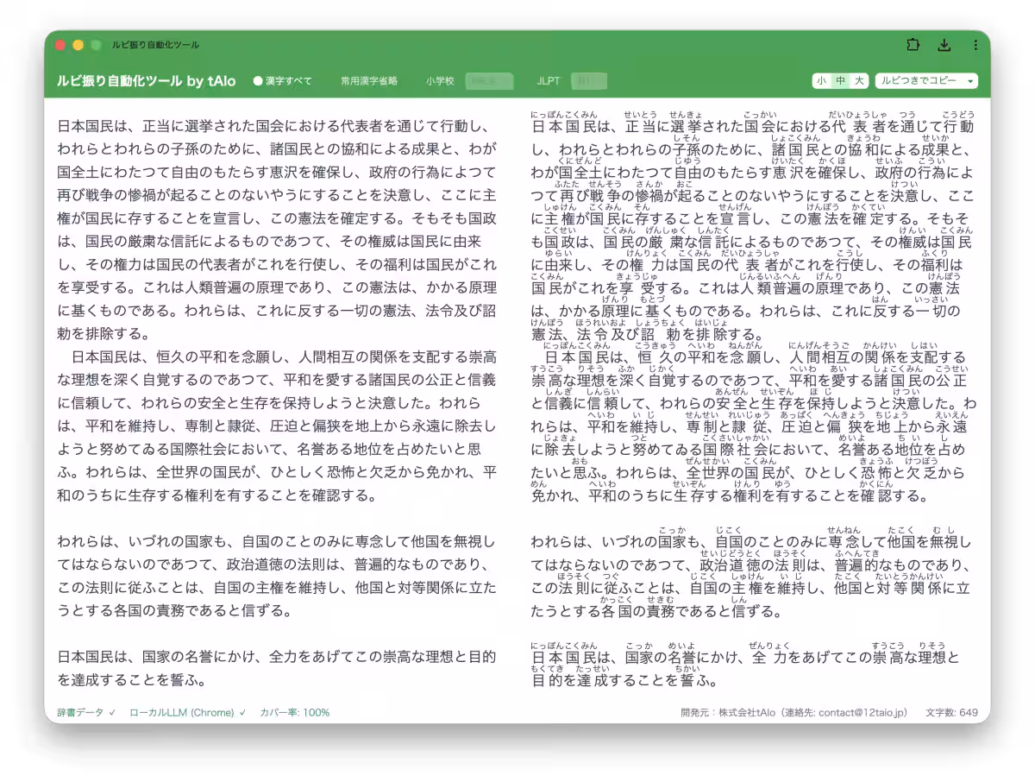Image resolution: width=1035 pixels, height=782 pixels.
Task: Click the ルビ振り自動化ツール by tAIo header title
Action: coord(147,81)
